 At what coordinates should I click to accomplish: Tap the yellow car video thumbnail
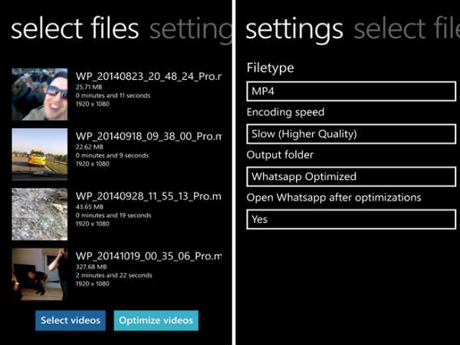click(40, 153)
